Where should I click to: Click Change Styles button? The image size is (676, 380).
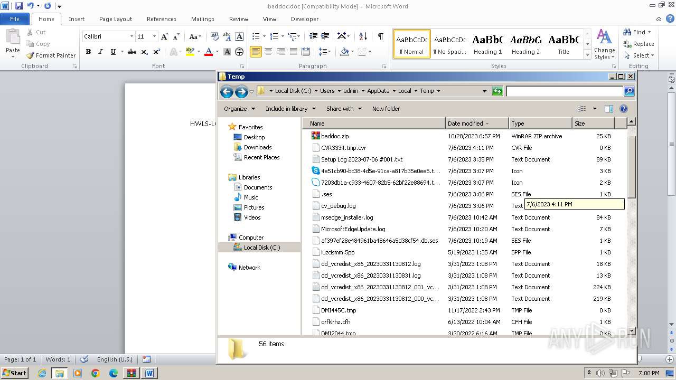604,45
